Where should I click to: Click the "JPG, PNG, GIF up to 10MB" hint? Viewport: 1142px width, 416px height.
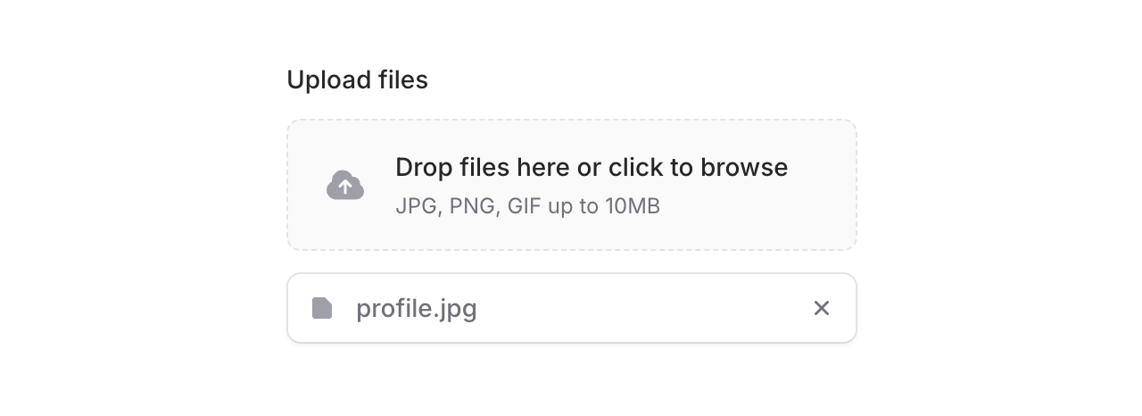pos(527,207)
